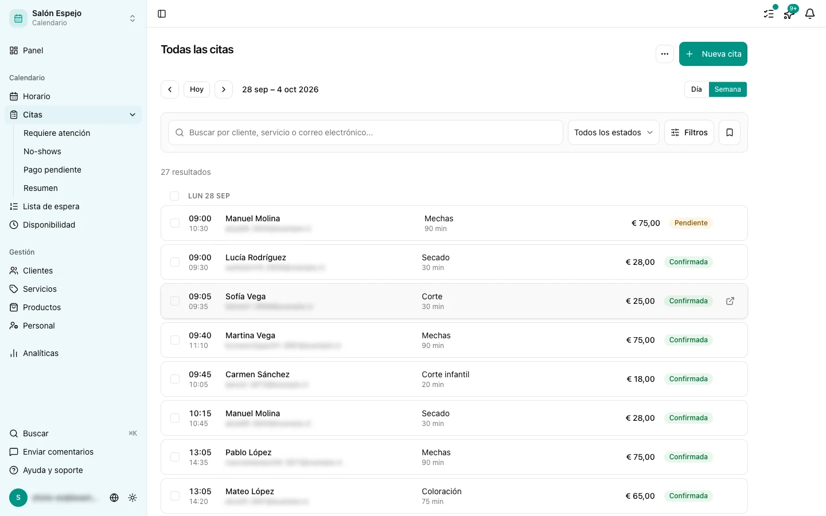The height and width of the screenshot is (516, 826).
Task: Open Ayuda y soporte
Action: pos(73,470)
